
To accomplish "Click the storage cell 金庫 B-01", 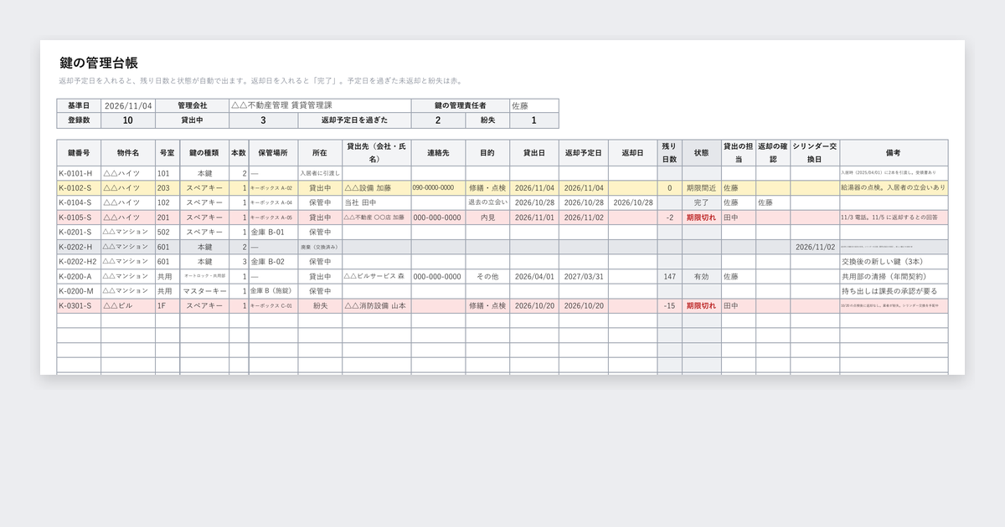I will pos(273,232).
